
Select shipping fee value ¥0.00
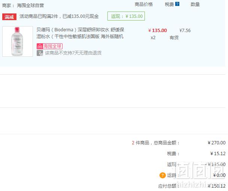pyautogui.click(x=219, y=175)
